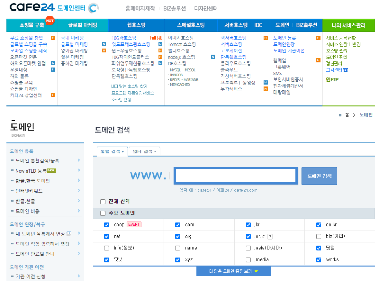Click the telephone icon beside 고객센터
The image size is (379, 281).
[346, 70]
